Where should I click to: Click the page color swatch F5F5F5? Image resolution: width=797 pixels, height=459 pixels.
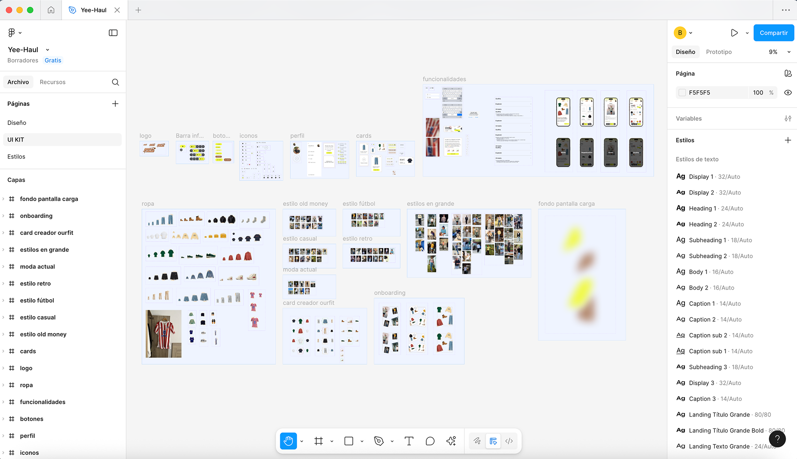tap(682, 93)
